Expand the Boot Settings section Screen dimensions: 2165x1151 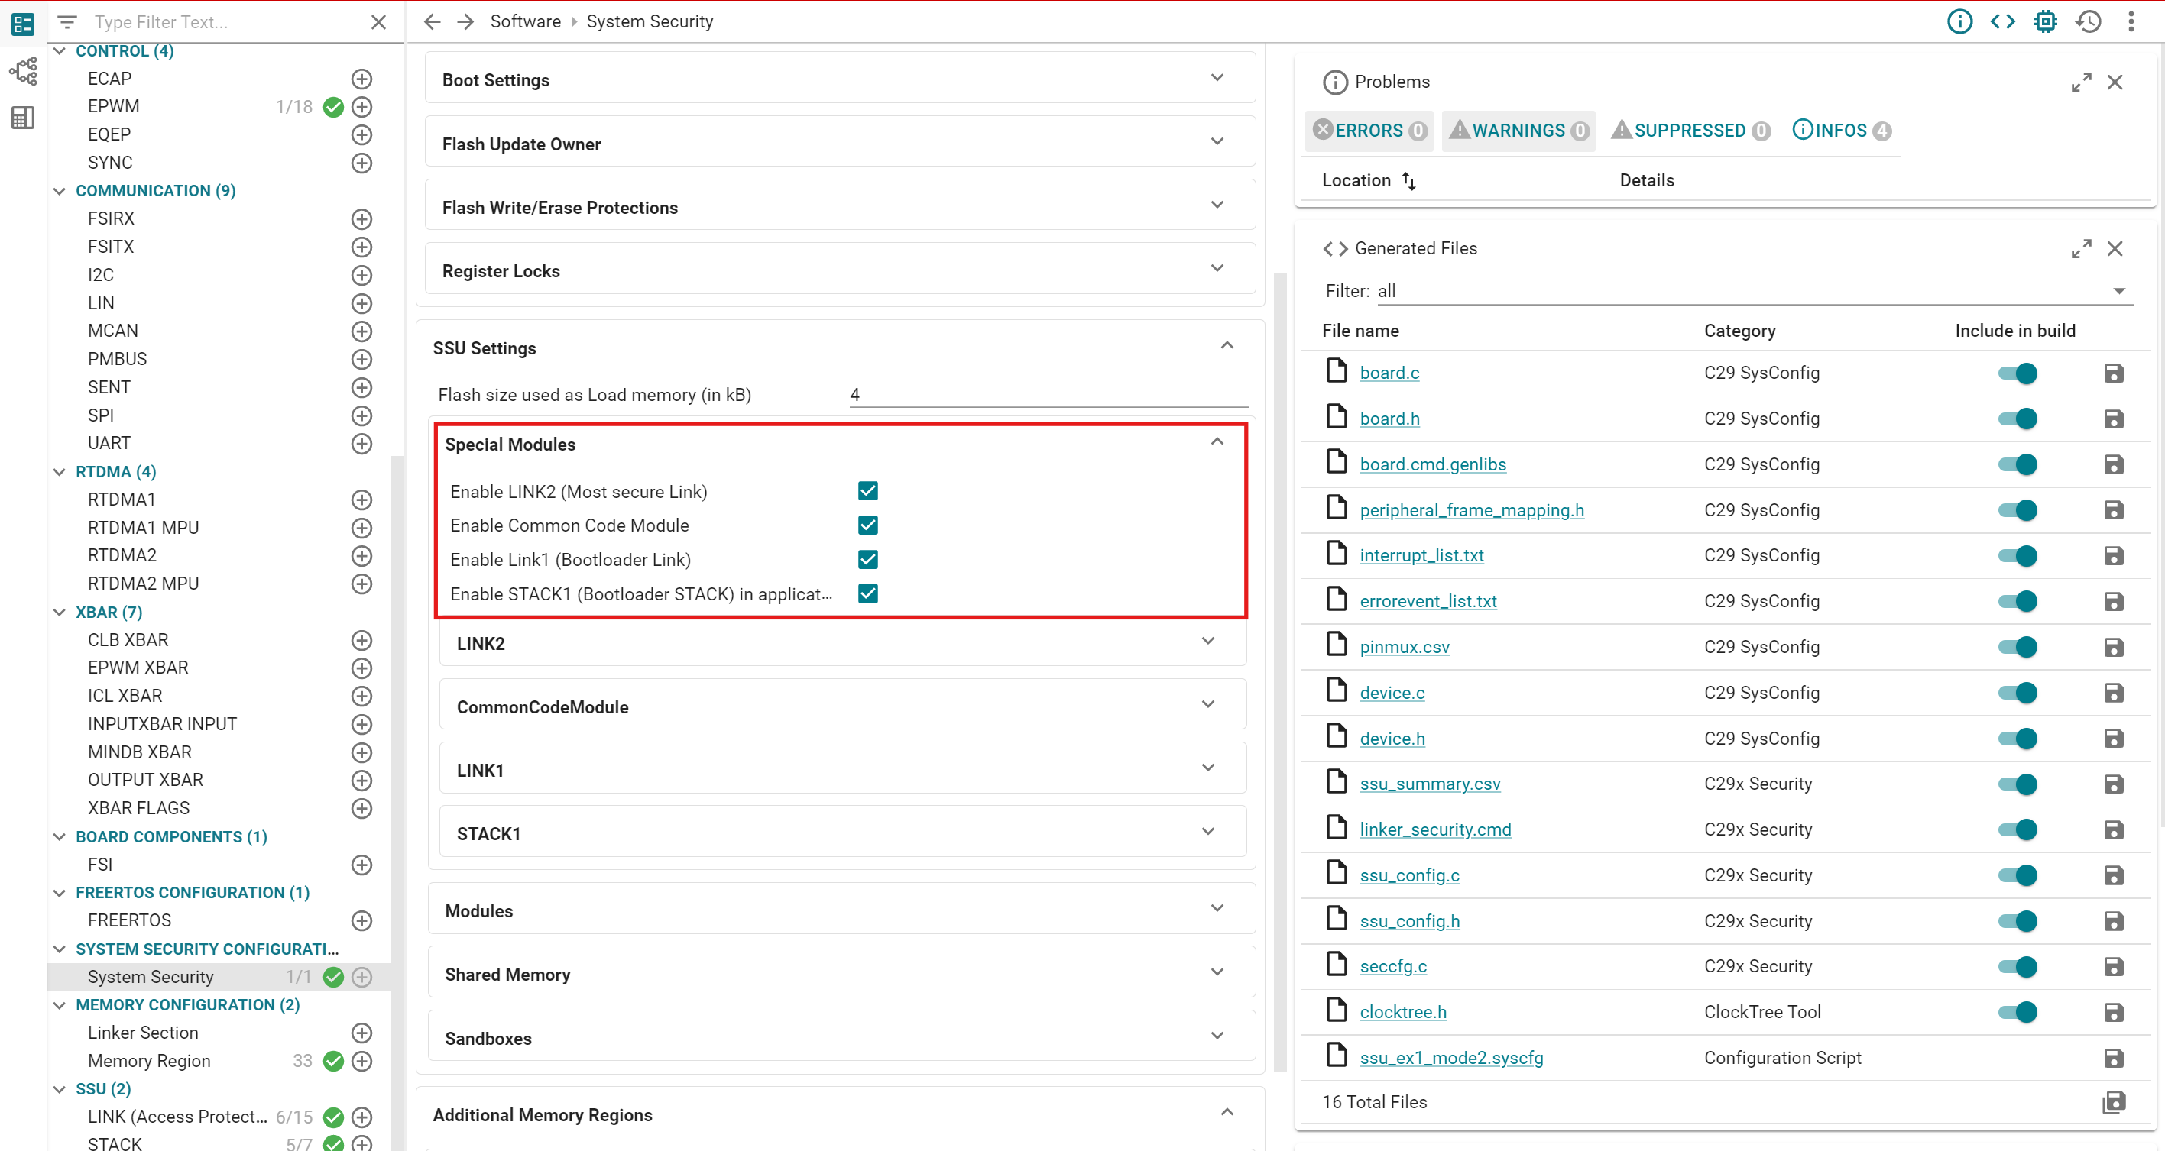(1216, 79)
